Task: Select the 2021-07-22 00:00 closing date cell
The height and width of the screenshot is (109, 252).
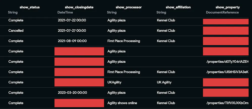Action: (x=72, y=20)
